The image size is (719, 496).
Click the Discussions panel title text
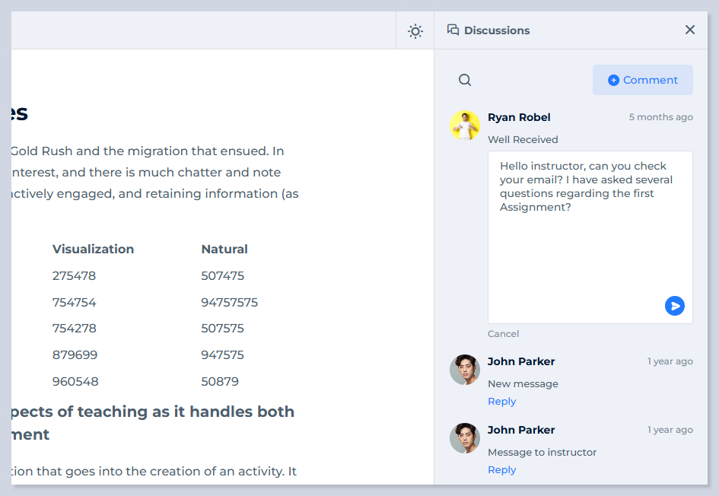click(x=497, y=30)
